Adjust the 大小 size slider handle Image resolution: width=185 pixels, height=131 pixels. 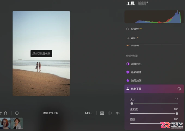[132, 103]
